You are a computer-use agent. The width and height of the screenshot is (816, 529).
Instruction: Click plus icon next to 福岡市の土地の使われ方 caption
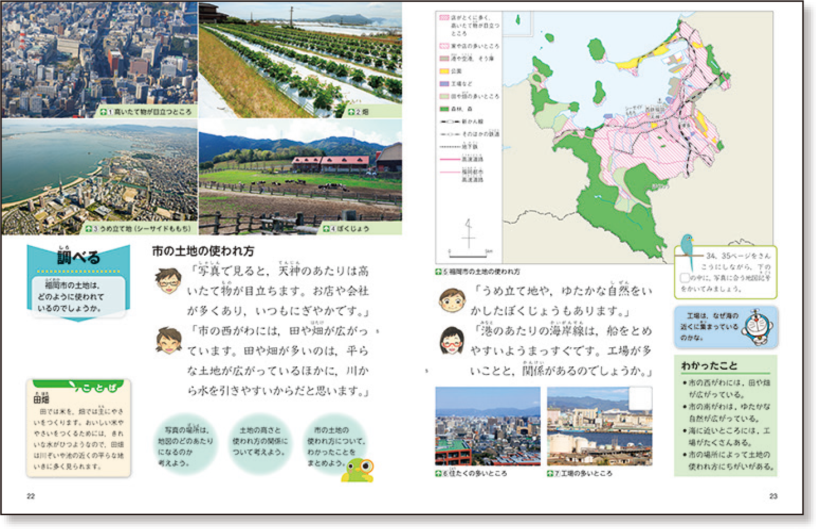(x=438, y=272)
